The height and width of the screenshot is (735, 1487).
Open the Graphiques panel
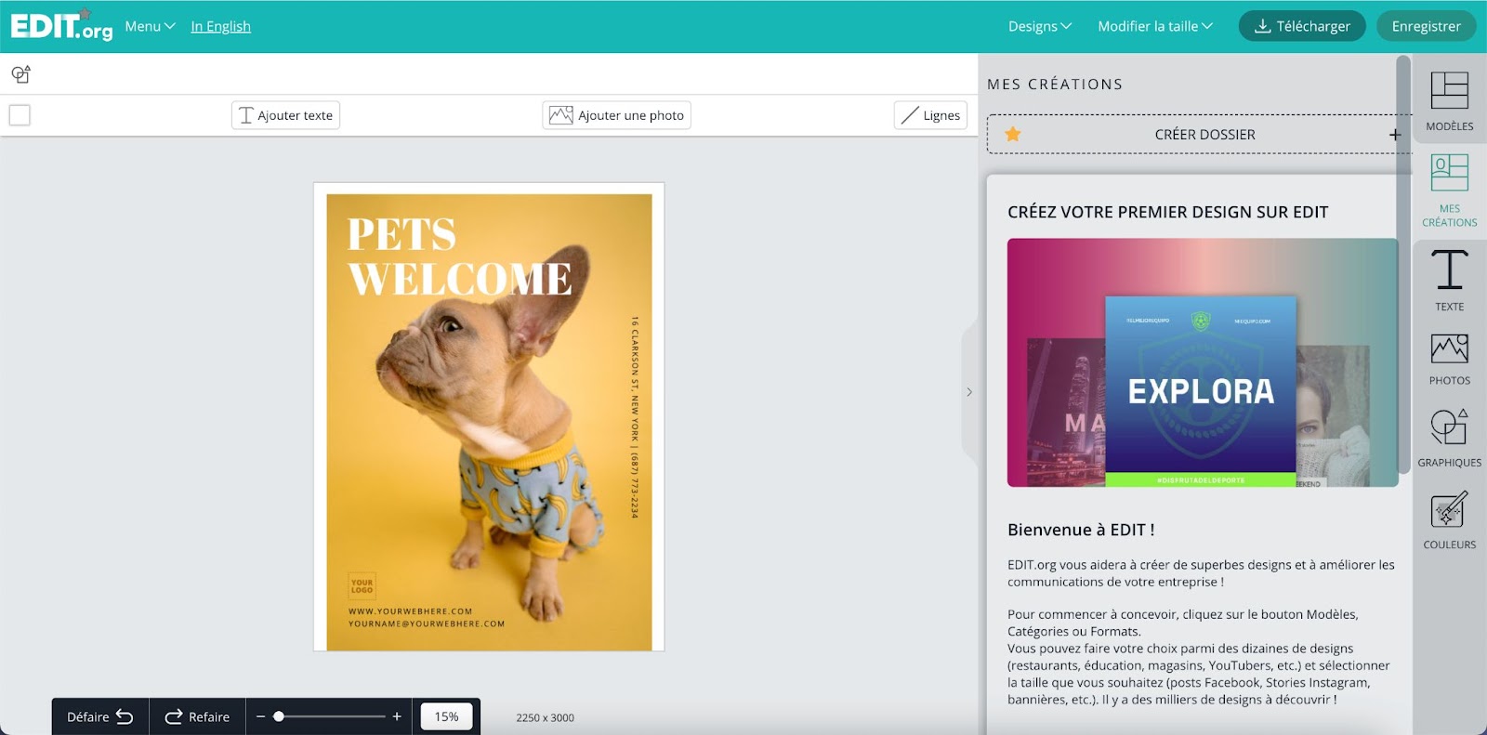click(1449, 438)
